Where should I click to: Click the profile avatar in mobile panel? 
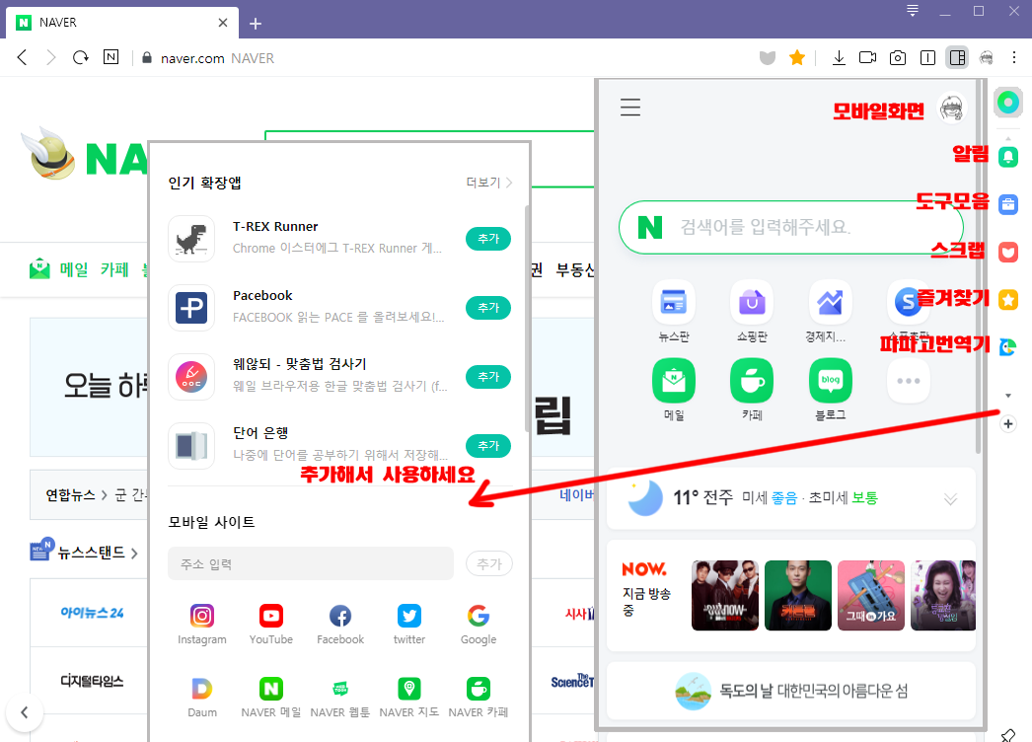[952, 108]
